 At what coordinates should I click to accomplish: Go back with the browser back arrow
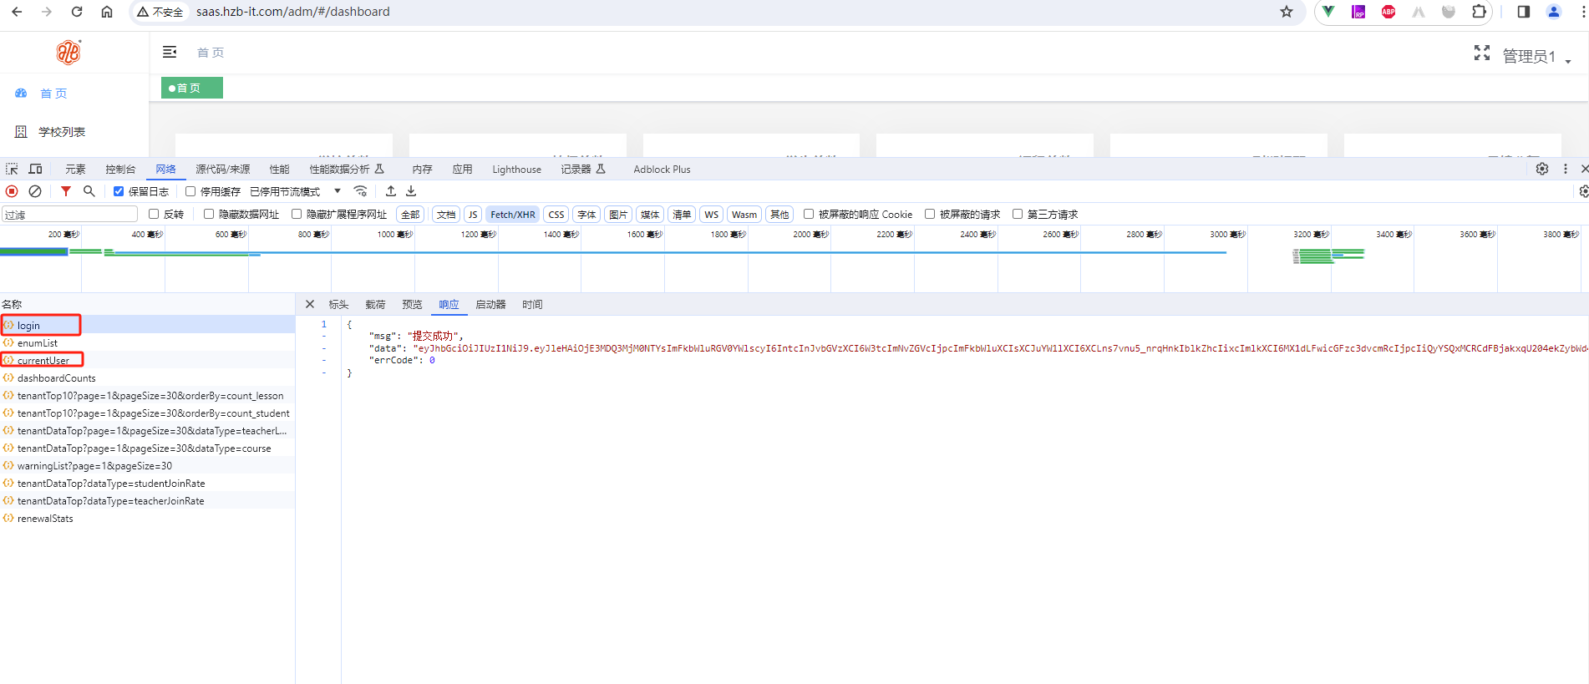pos(17,12)
